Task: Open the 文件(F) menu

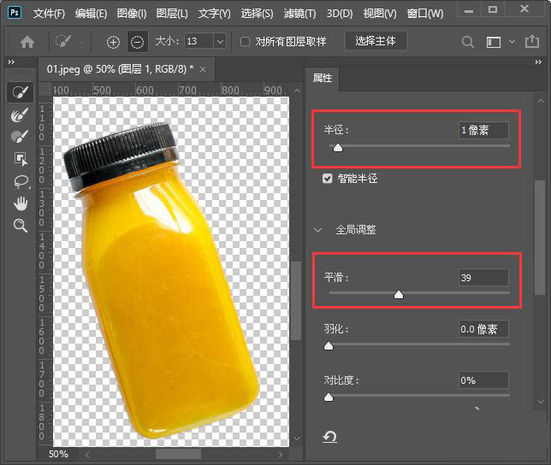Action: tap(50, 14)
